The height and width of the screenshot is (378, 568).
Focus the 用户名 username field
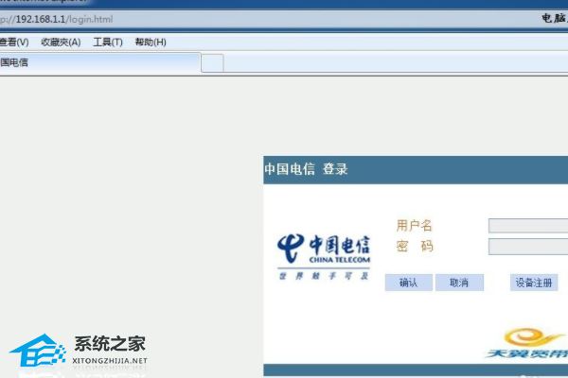coord(528,226)
